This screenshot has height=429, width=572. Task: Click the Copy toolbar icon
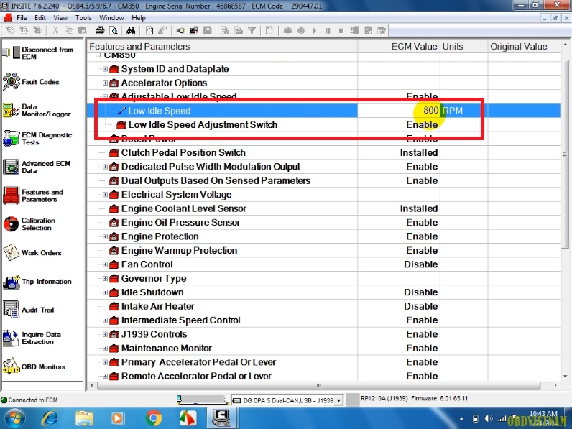coord(68,31)
